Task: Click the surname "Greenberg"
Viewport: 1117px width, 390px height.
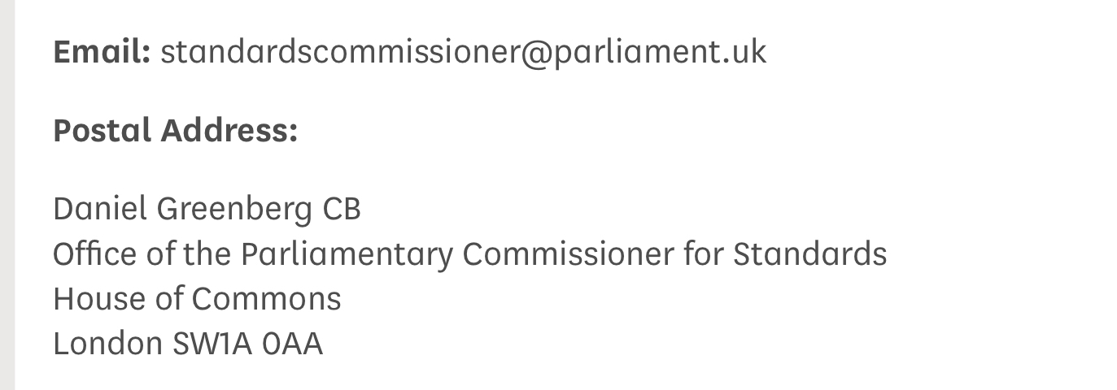Action: point(233,210)
